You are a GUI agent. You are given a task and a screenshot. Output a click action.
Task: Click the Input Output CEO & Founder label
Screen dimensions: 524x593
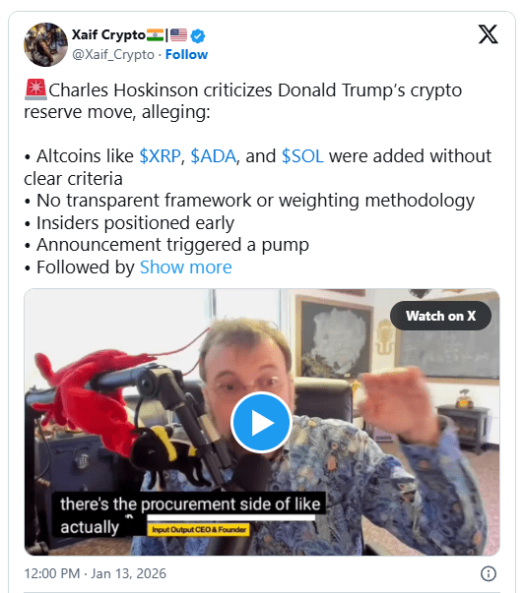coord(199,529)
